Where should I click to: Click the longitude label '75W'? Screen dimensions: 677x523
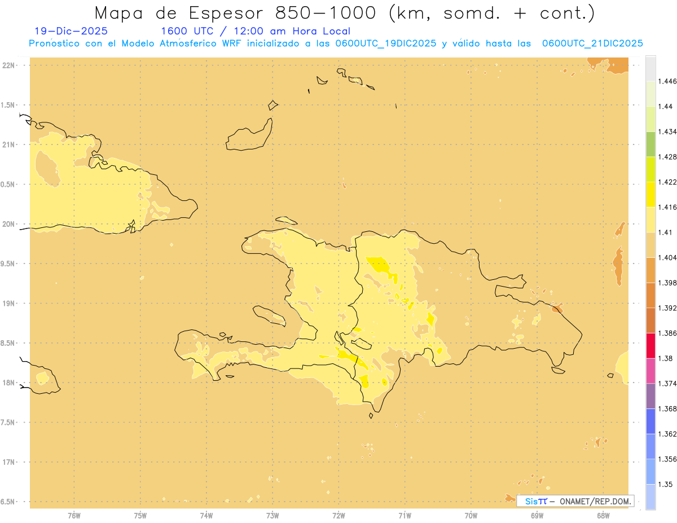pos(140,515)
